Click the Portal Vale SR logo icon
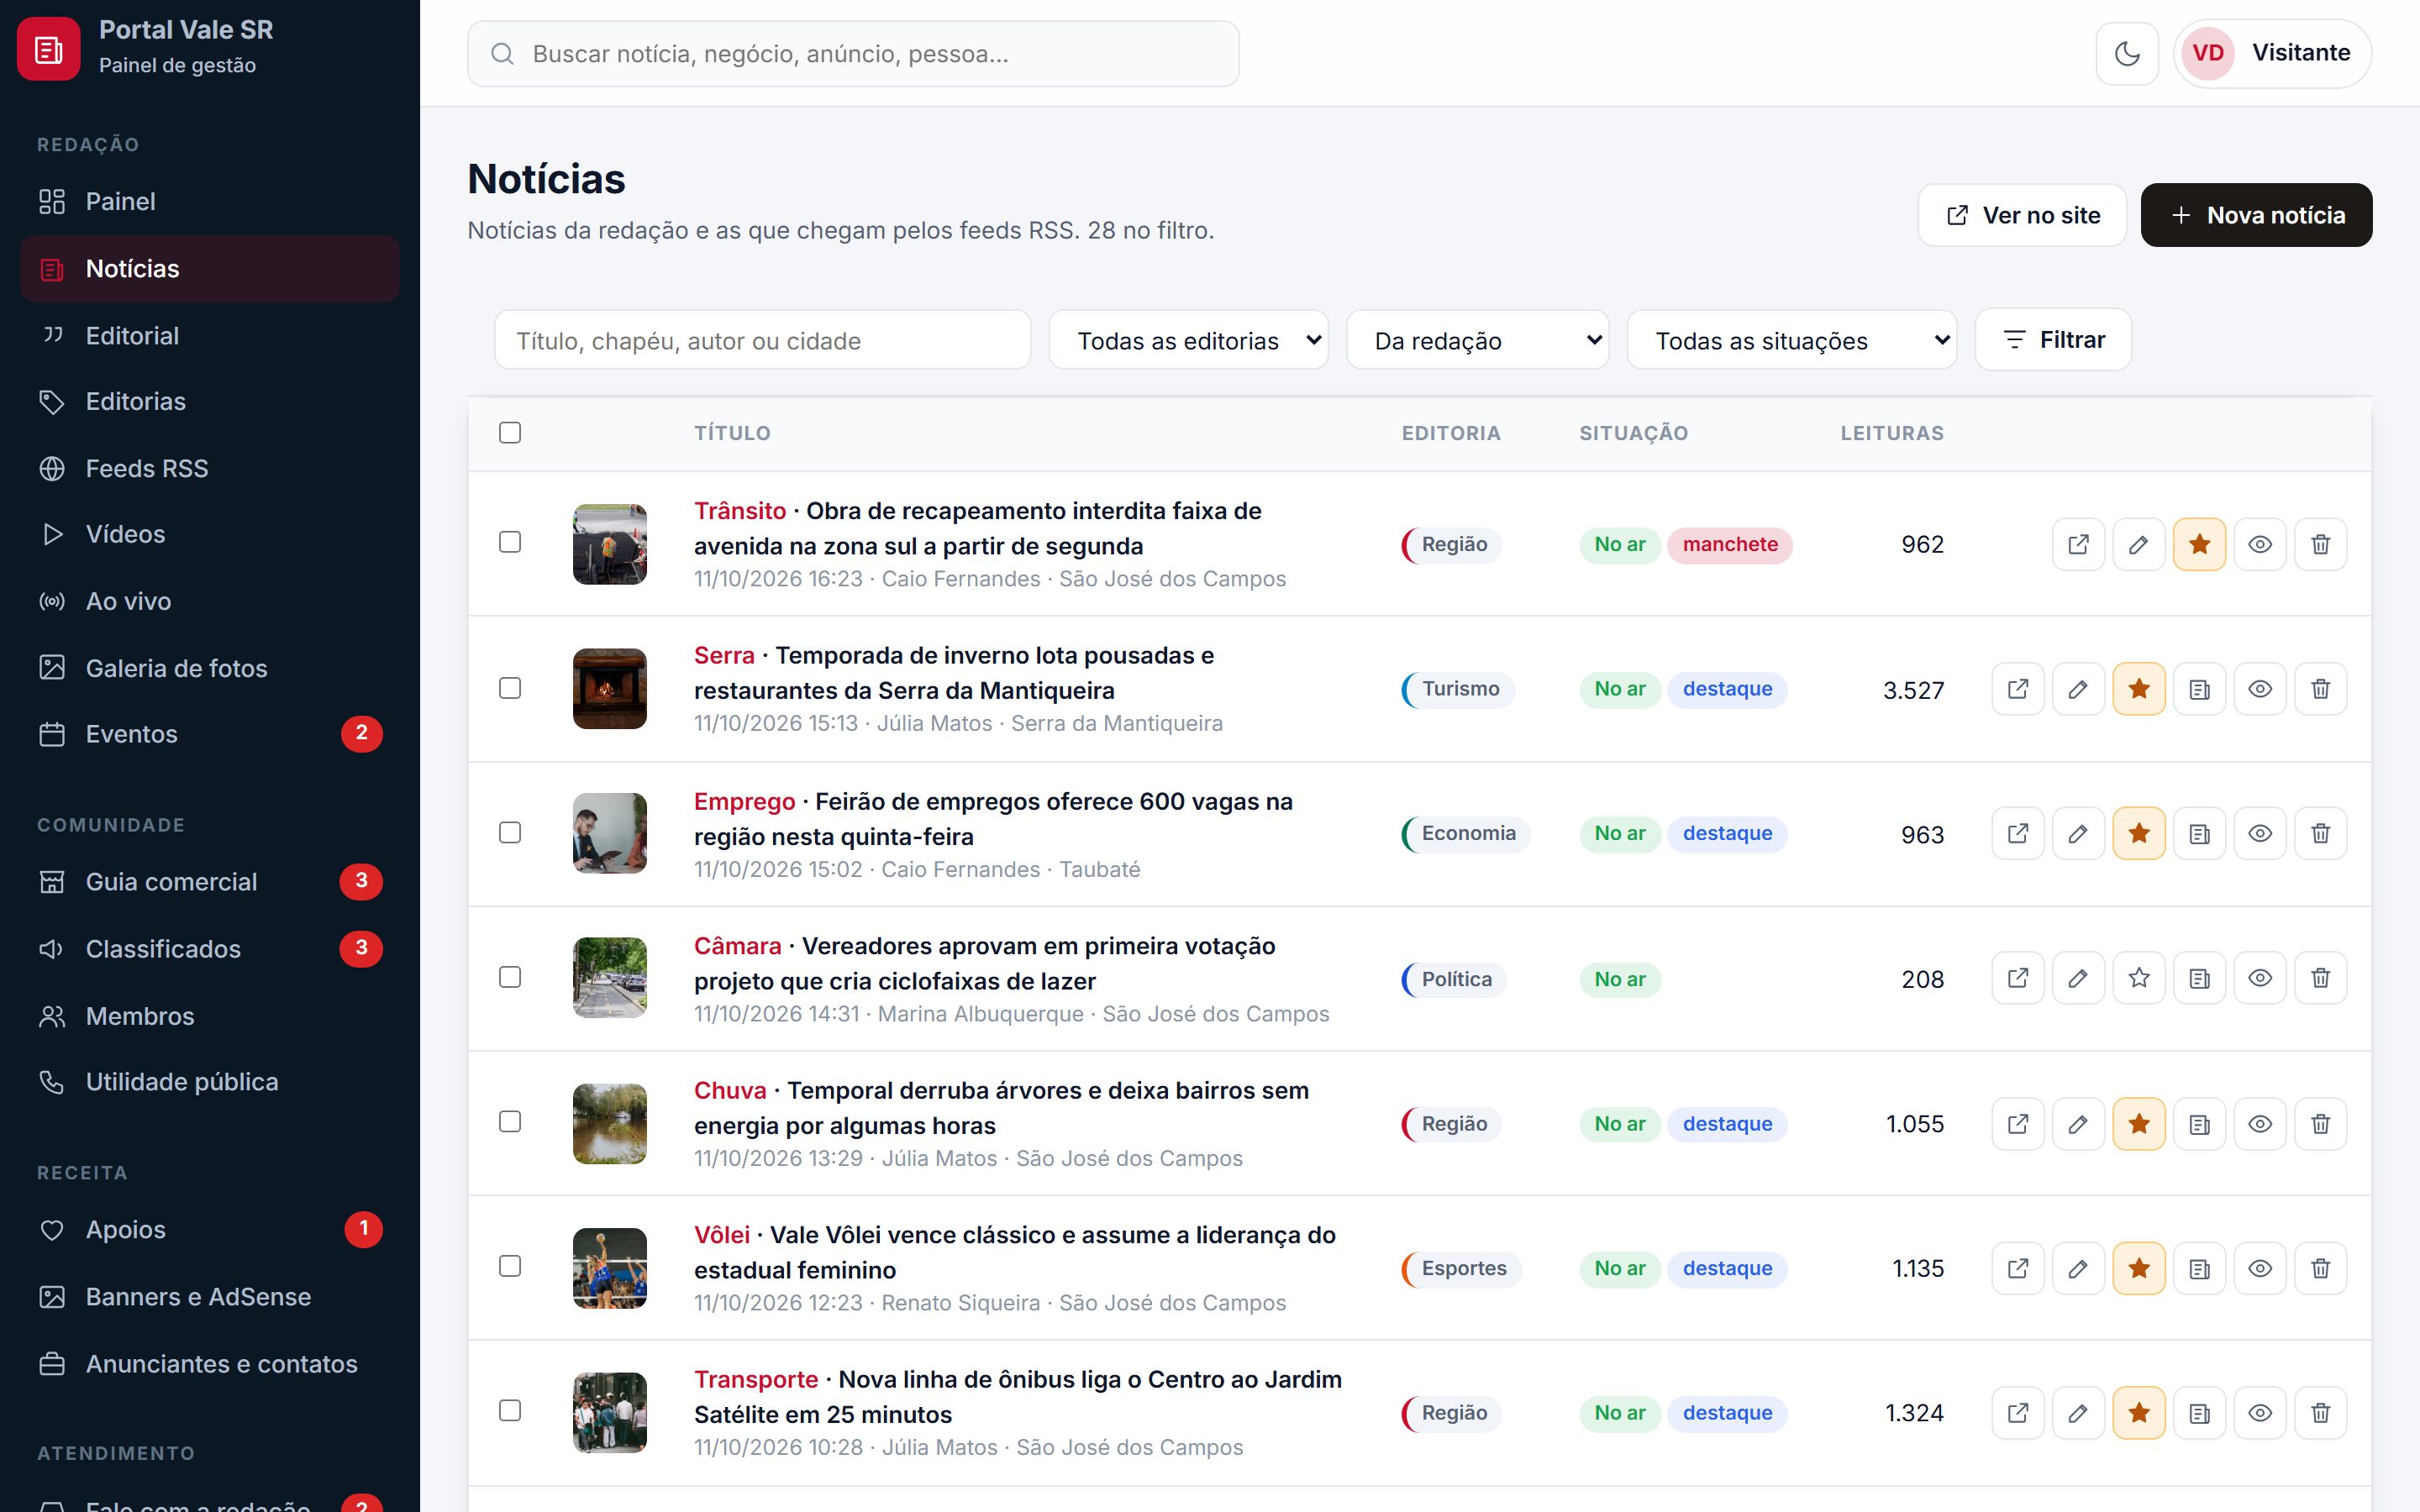The width and height of the screenshot is (2420, 1512). (x=49, y=49)
